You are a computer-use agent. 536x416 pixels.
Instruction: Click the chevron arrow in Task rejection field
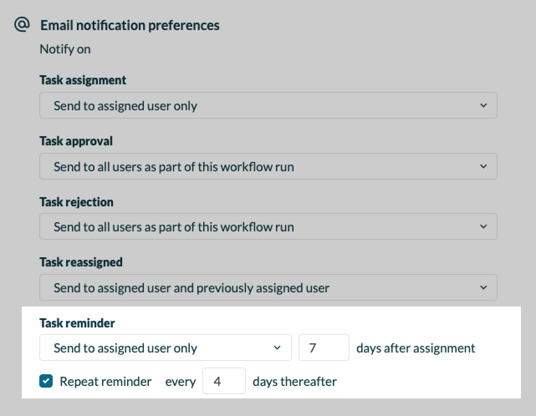pos(483,226)
